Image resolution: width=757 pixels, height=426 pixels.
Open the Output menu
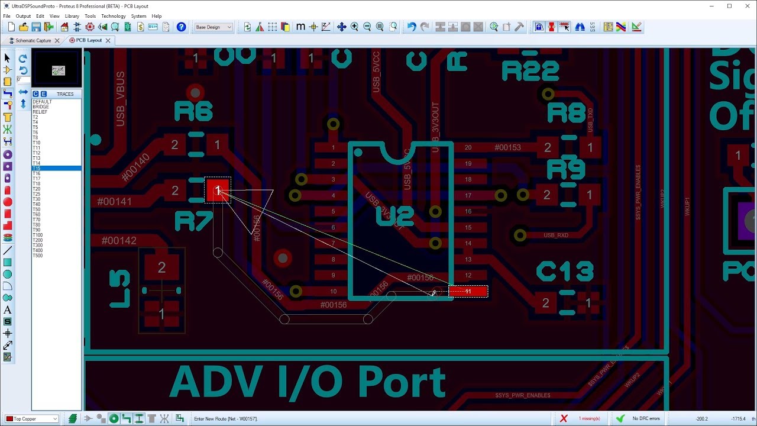23,16
